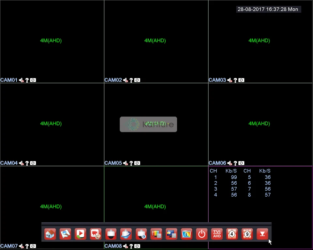Click 4M(AHD) text in CAM08 pane
This screenshot has width=313, height=250.
(155, 206)
